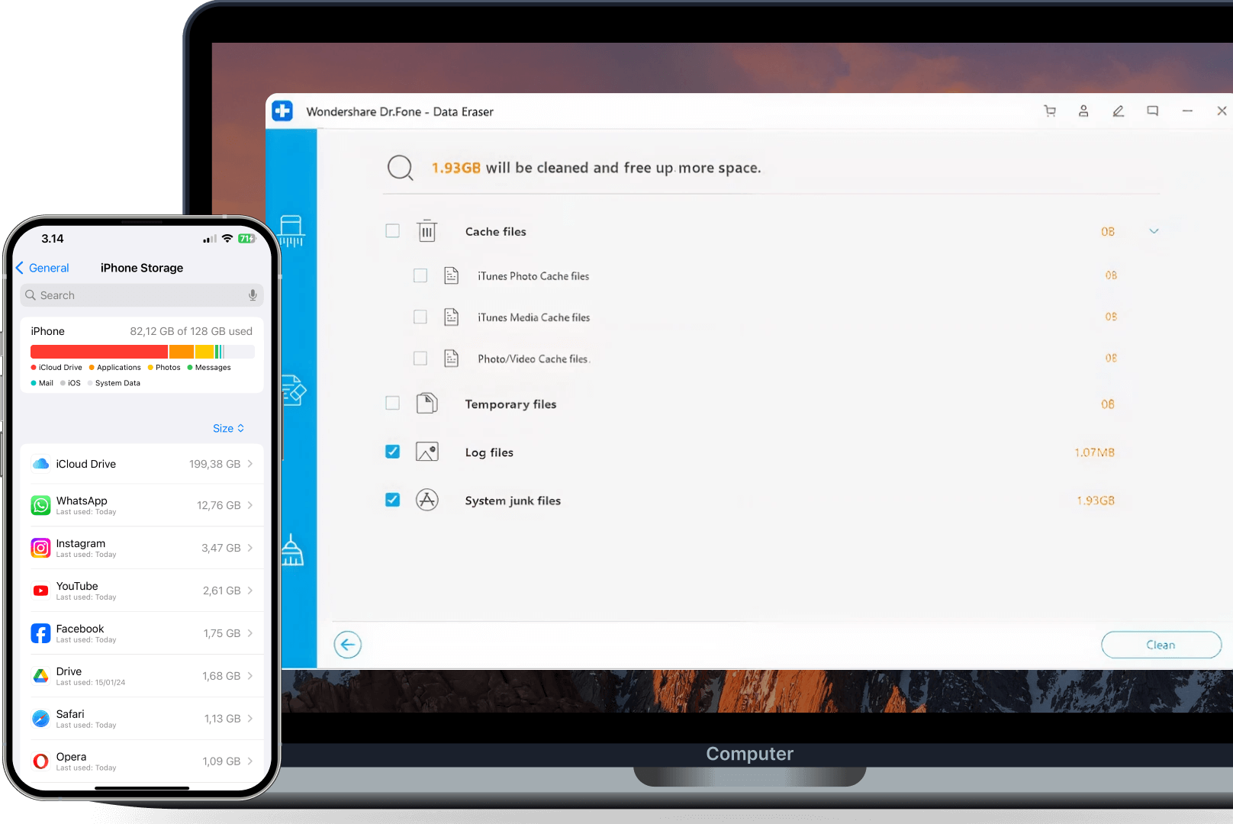Screen dimensions: 1233x824
Task: Select the erase private data sidebar icon
Action: [x=295, y=390]
